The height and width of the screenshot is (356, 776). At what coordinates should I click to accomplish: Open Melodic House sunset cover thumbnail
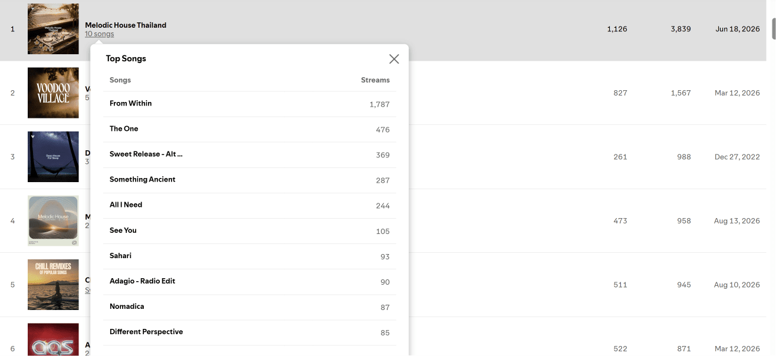(x=53, y=220)
